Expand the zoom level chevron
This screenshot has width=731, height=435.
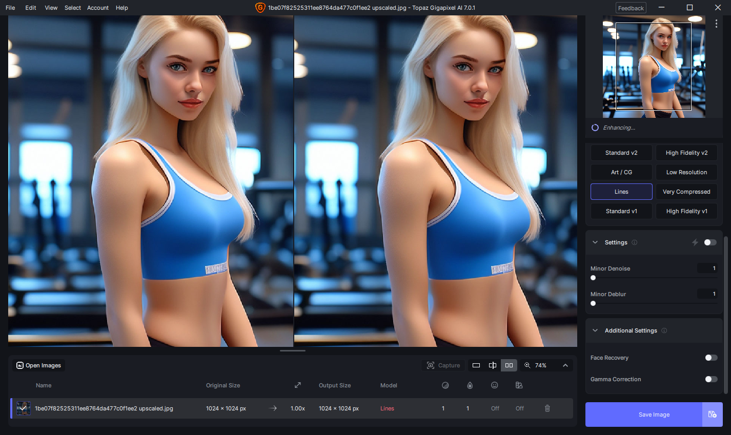pos(565,365)
